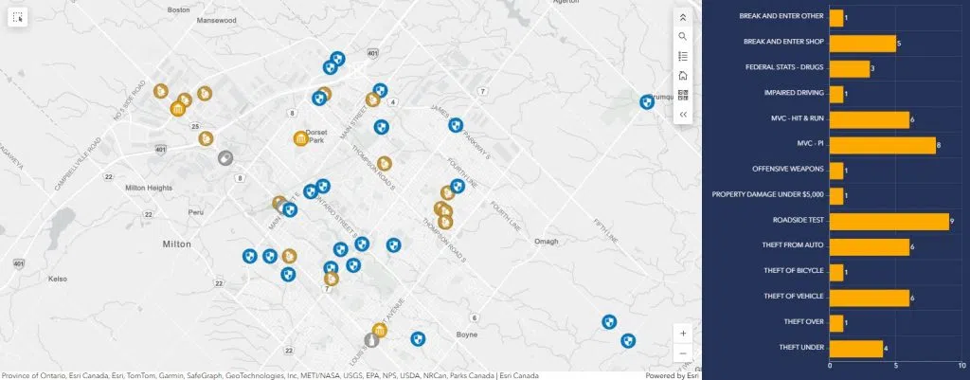Open the map legend list
The height and width of the screenshot is (380, 970).
pyautogui.click(x=682, y=56)
